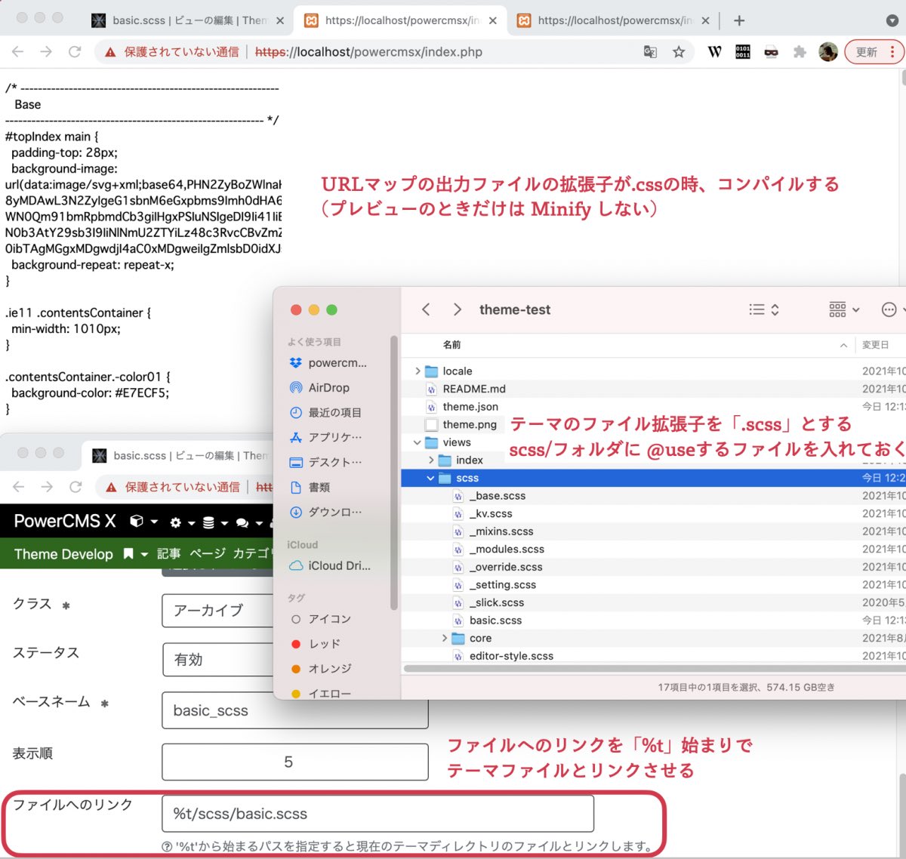
Task: Expand the locale folder in Finder
Action: (418, 371)
